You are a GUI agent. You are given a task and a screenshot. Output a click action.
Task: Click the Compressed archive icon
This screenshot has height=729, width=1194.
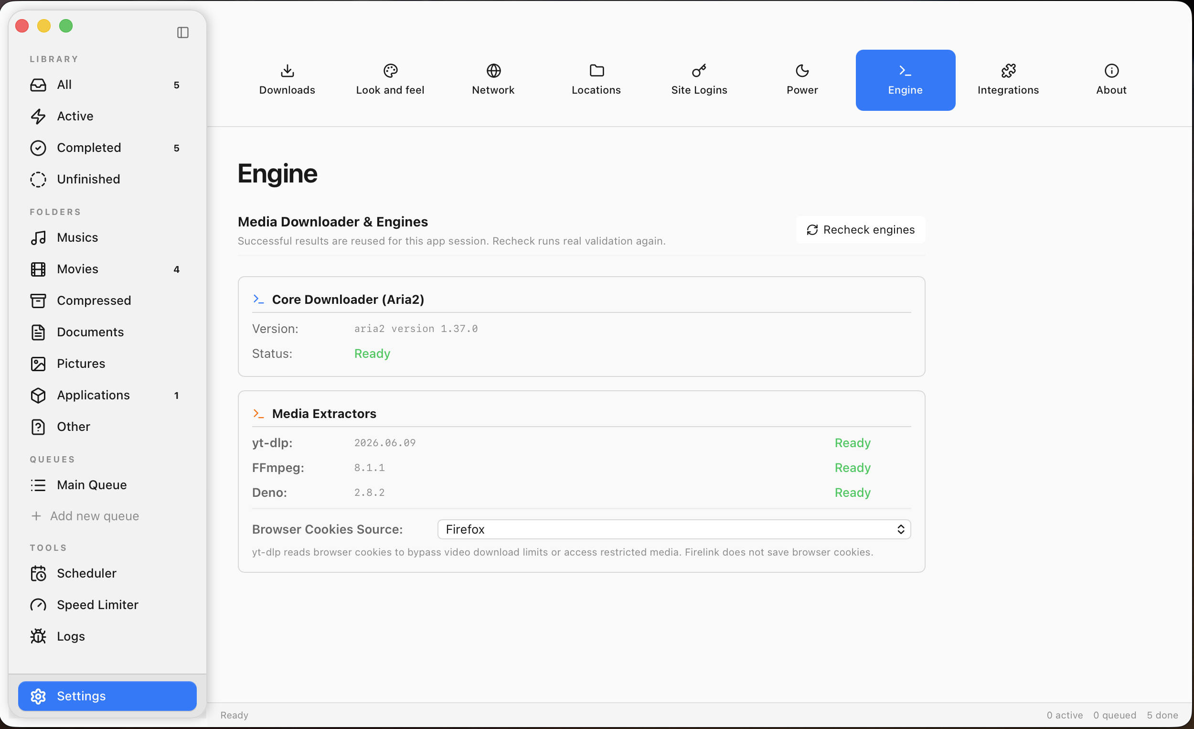[x=38, y=300]
